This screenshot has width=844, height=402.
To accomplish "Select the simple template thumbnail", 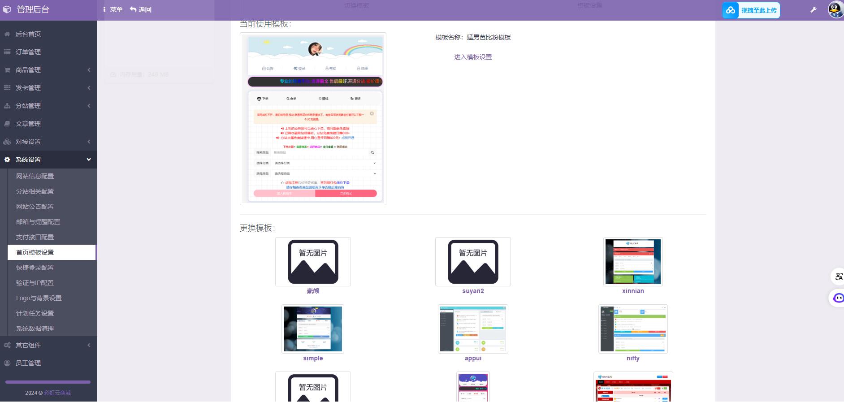I will 313,329.
